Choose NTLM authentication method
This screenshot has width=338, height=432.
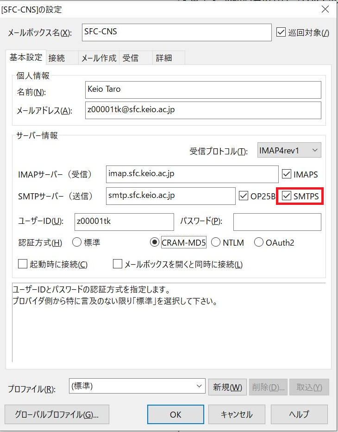(216, 242)
